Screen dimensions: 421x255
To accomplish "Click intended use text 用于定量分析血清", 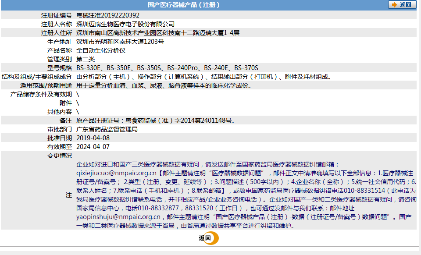I will click(164, 85).
